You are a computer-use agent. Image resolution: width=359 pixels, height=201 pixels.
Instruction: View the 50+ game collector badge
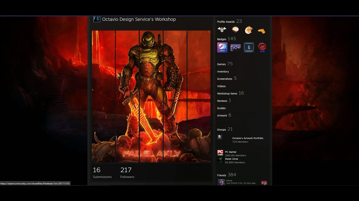point(235,47)
